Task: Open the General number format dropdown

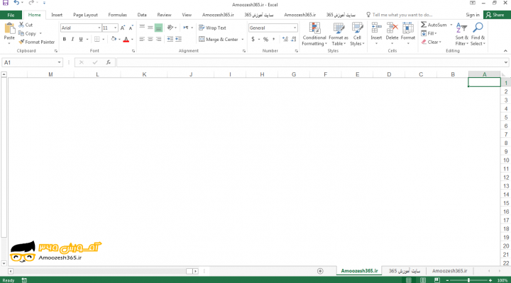Action: click(295, 28)
